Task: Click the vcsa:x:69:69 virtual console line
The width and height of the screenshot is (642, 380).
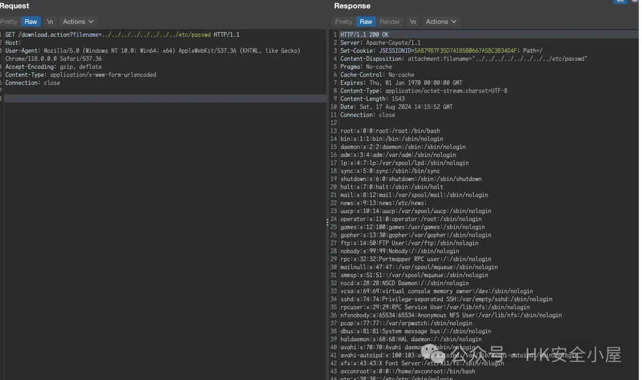Action: click(437, 291)
